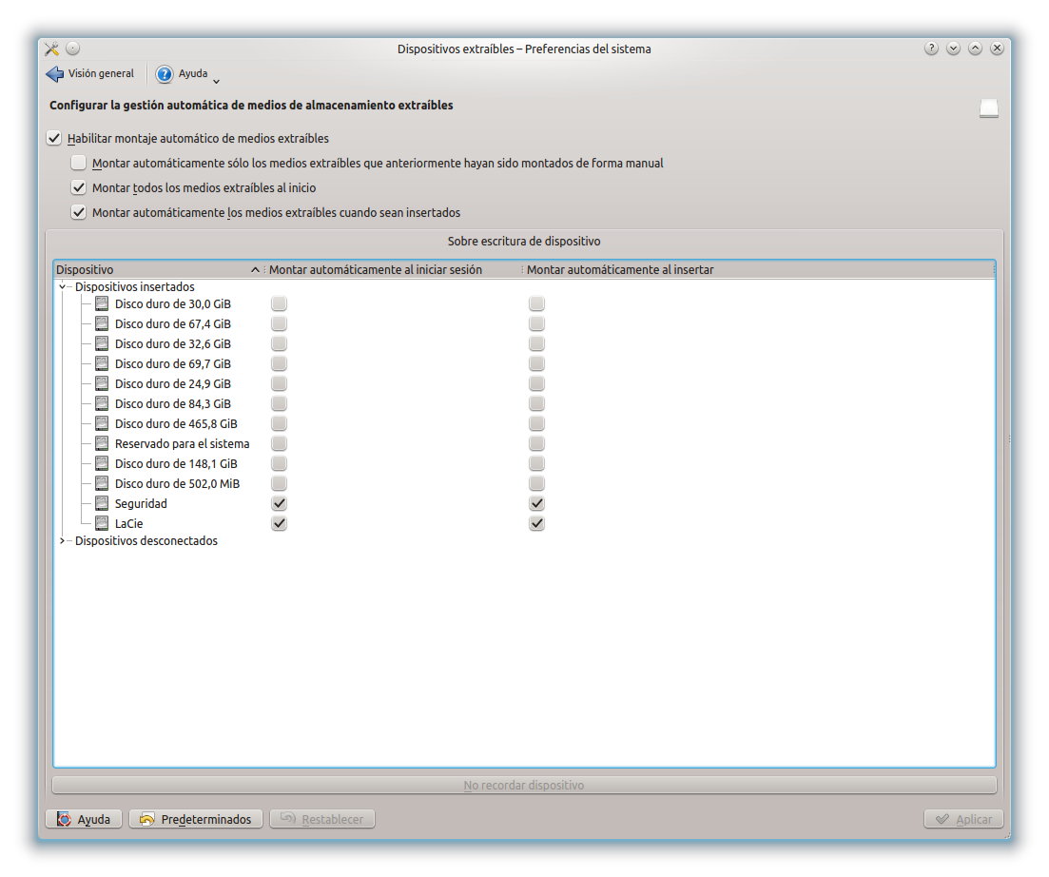The image size is (1049, 877).
Task: Click the sort arrow on the Dispositivo column
Action: (x=255, y=270)
